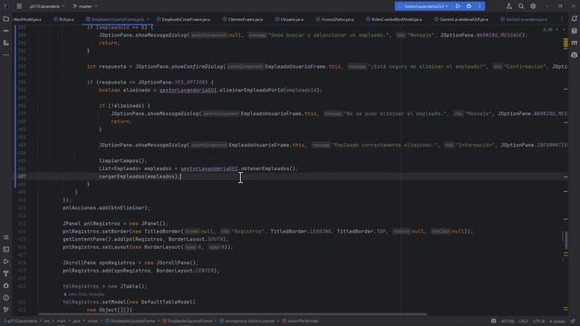The height and width of the screenshot is (326, 580).
Task: Place cursor on limpiarCampos() line
Action: [x=123, y=161]
